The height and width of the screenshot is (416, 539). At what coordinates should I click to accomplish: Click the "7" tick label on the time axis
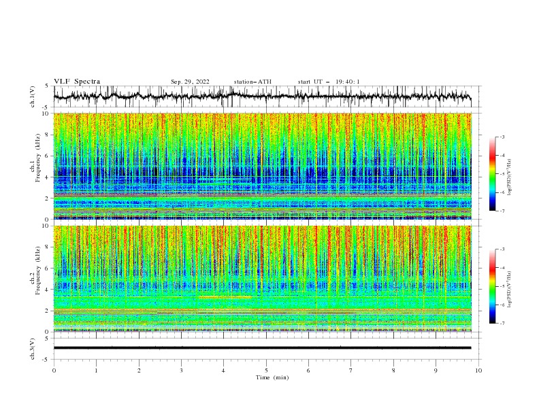tap(351, 370)
